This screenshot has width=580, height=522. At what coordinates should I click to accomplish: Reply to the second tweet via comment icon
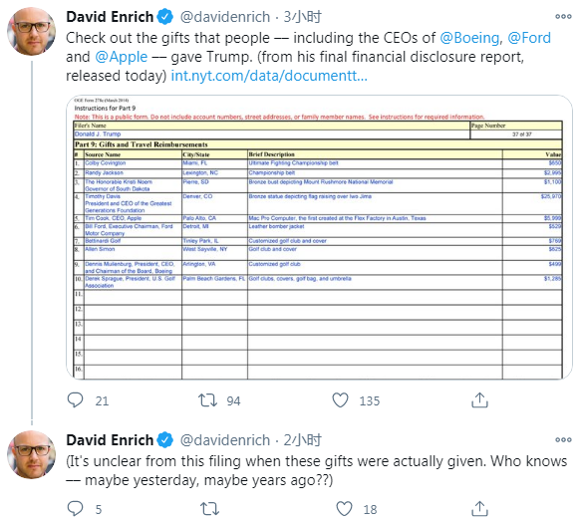tap(75, 509)
